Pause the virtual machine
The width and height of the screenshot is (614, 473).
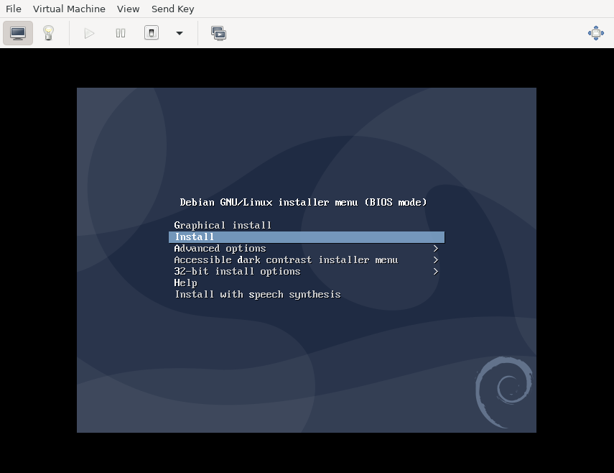pos(121,33)
